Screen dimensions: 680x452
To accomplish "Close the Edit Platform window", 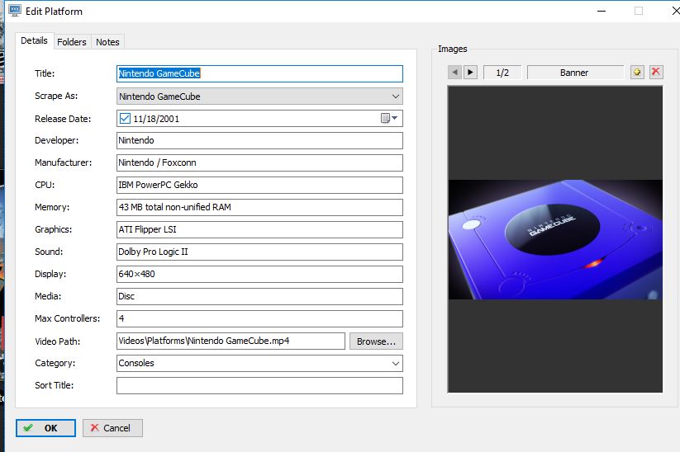I will point(675,11).
